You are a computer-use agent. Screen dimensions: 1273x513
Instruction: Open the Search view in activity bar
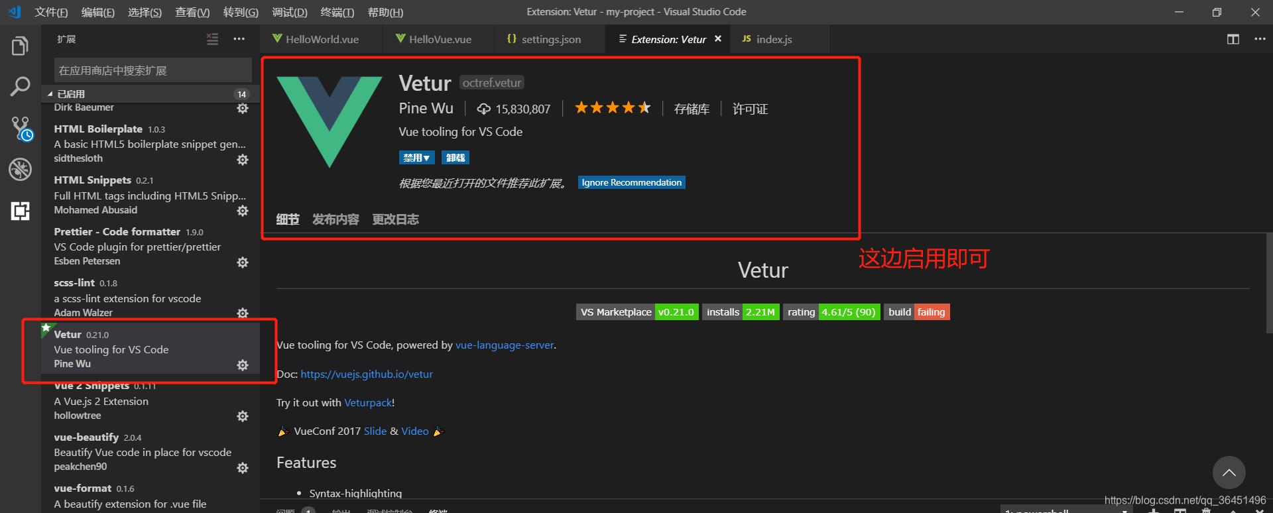pyautogui.click(x=20, y=86)
